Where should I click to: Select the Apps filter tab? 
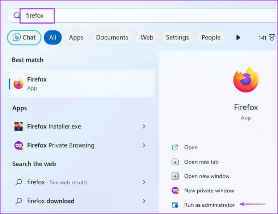coord(76,37)
